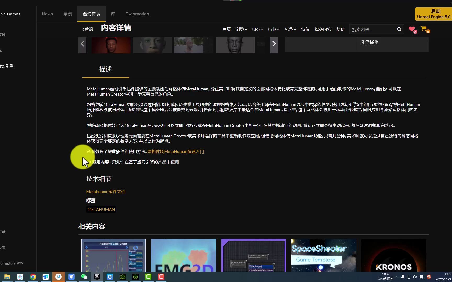The width and height of the screenshot is (452, 282).
Task: Open the red Camtasia recorder taskbar icon
Action: coord(161,277)
